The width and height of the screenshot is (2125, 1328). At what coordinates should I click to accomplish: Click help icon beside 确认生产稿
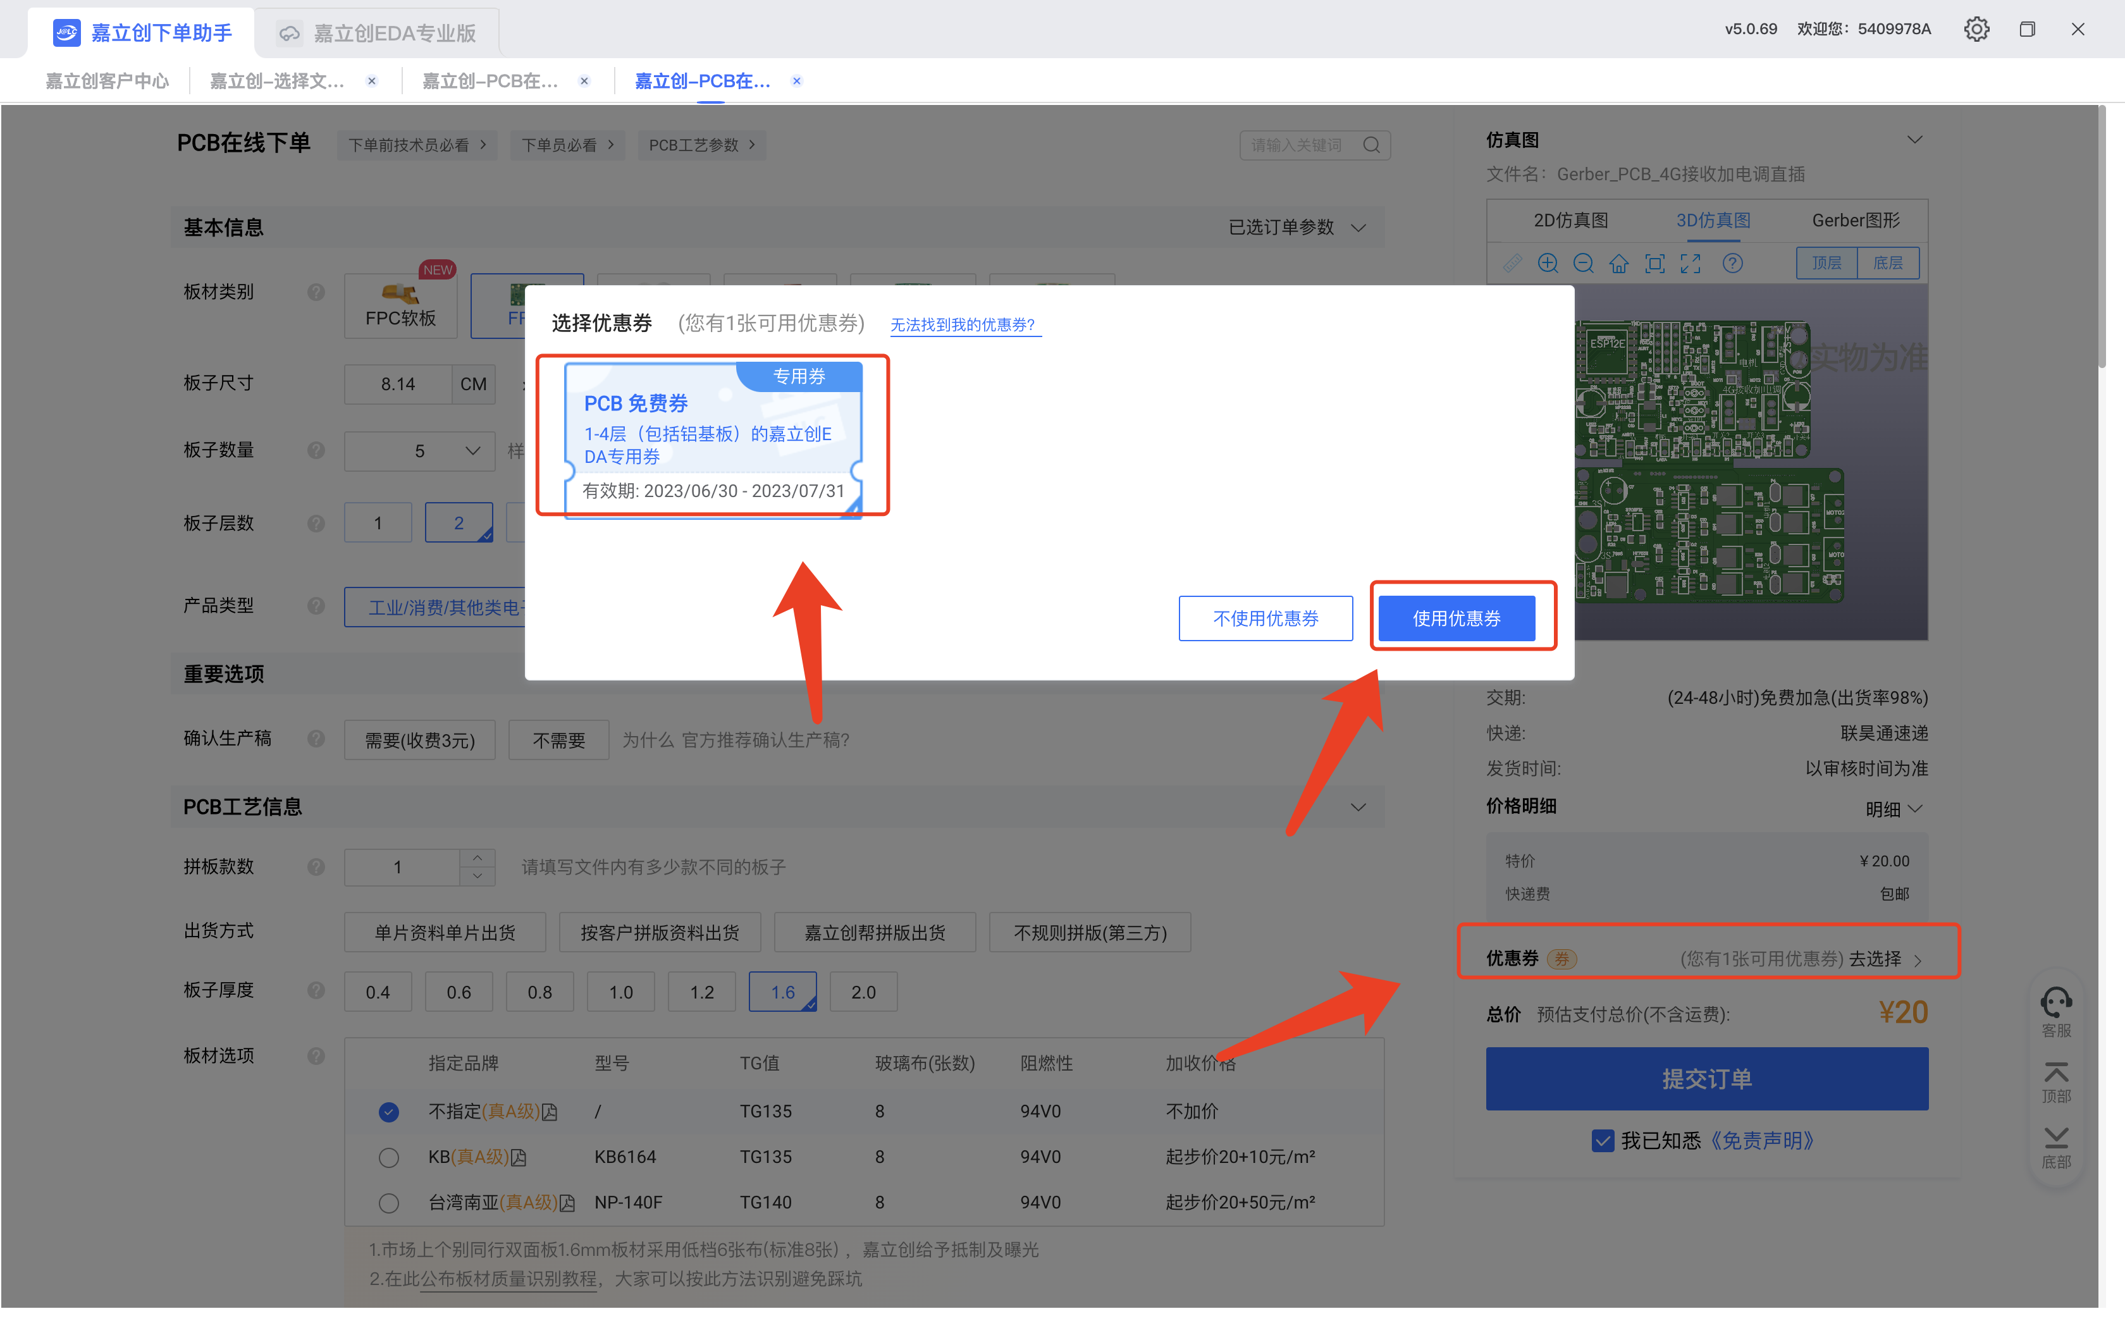pyautogui.click(x=316, y=739)
